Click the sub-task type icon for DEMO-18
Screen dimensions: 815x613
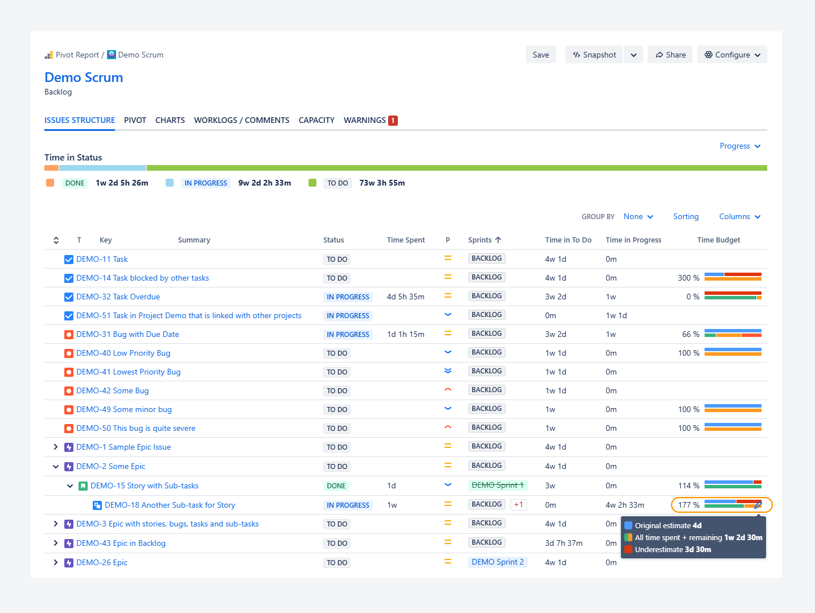pyautogui.click(x=97, y=505)
